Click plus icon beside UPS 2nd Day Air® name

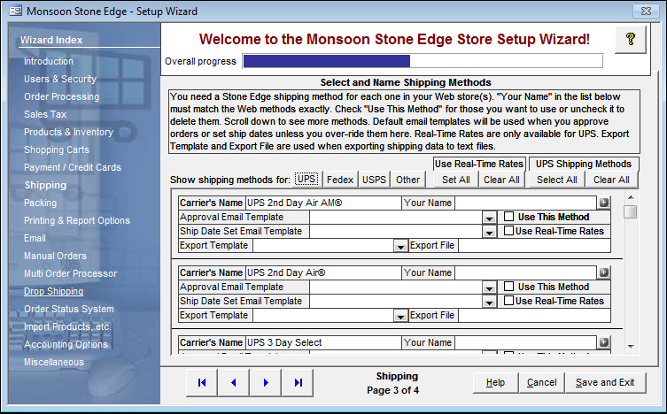(603, 272)
